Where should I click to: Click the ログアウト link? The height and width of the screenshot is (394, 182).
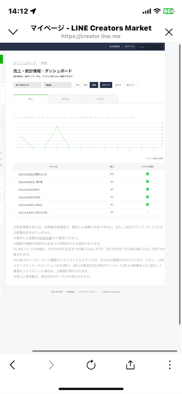point(129,47)
